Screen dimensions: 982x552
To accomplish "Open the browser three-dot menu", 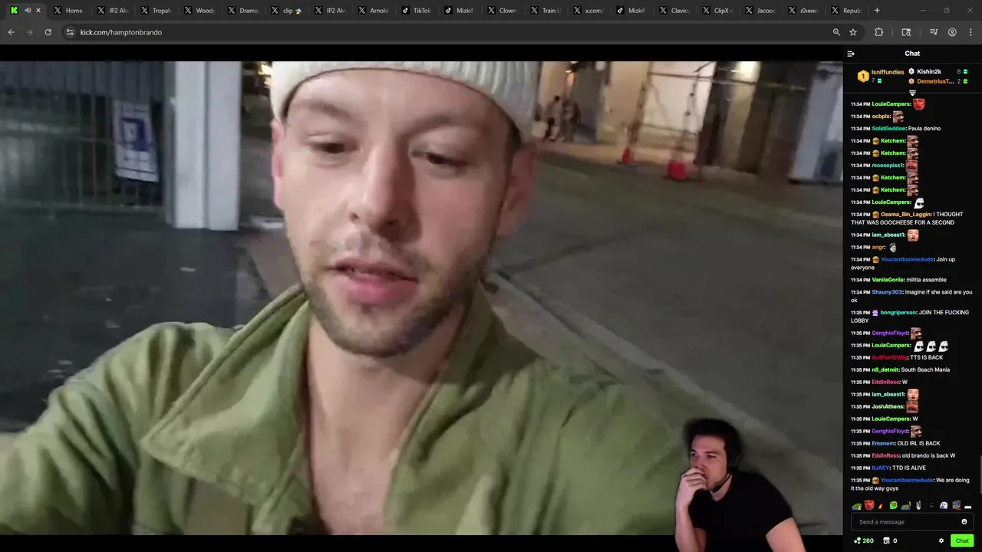I will coord(970,32).
